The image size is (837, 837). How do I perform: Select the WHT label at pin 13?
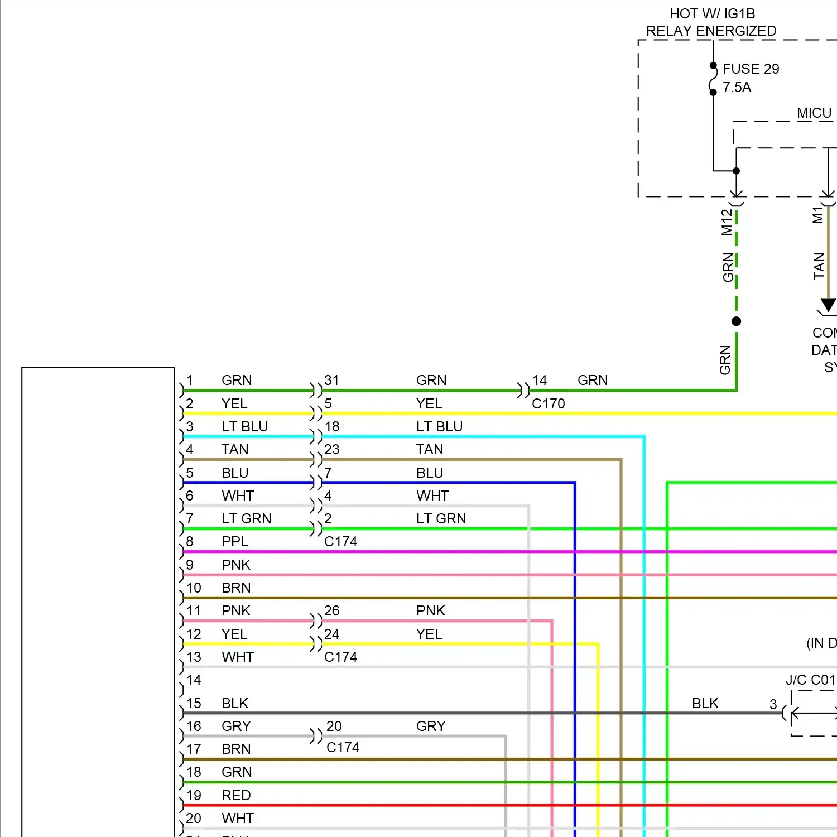[x=238, y=657]
